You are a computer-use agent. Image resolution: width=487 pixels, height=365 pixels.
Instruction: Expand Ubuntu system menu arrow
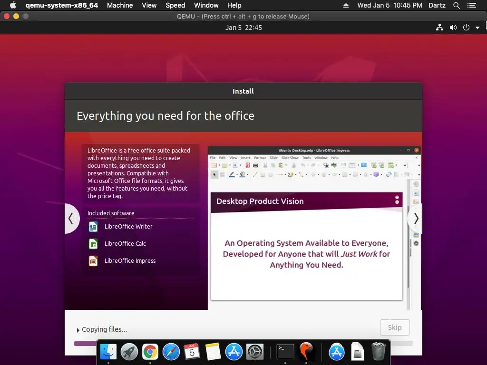pyautogui.click(x=477, y=28)
